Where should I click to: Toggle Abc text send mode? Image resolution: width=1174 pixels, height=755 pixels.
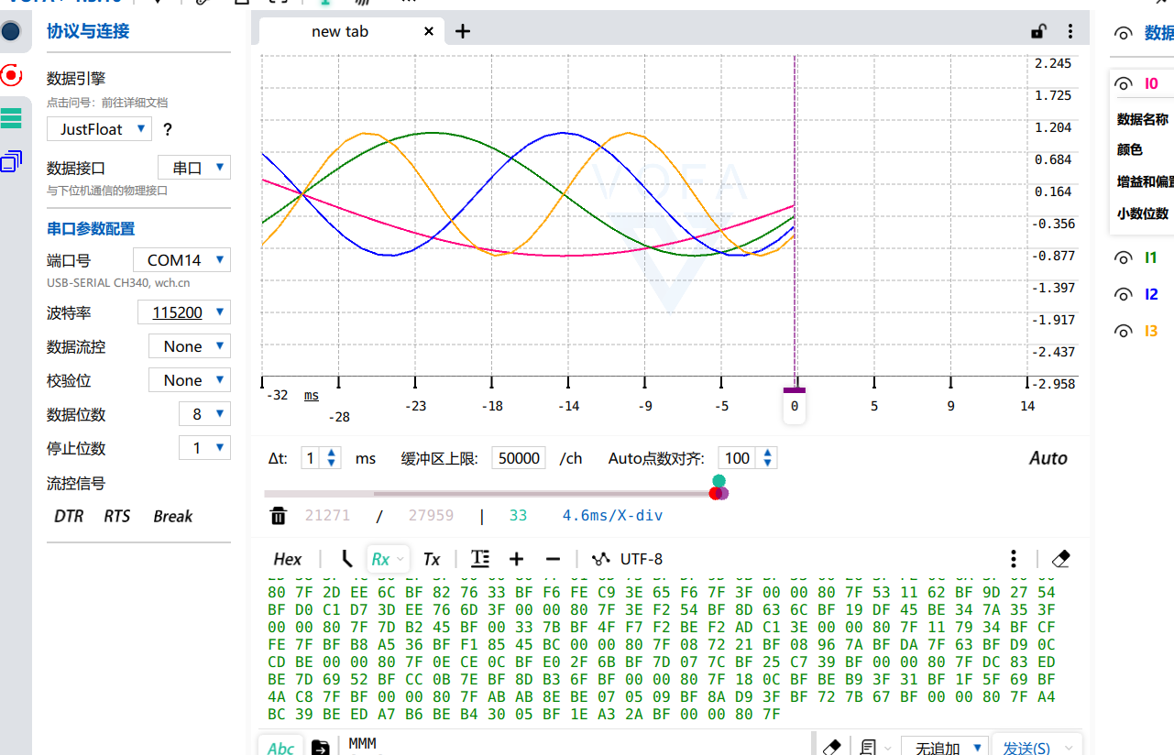click(280, 747)
